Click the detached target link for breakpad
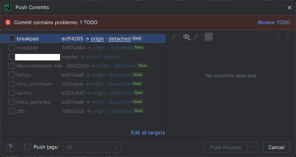The image size is (296, 157). (x=119, y=38)
